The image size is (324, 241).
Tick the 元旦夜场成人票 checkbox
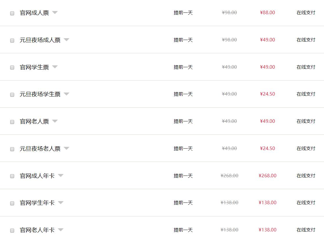coord(12,41)
